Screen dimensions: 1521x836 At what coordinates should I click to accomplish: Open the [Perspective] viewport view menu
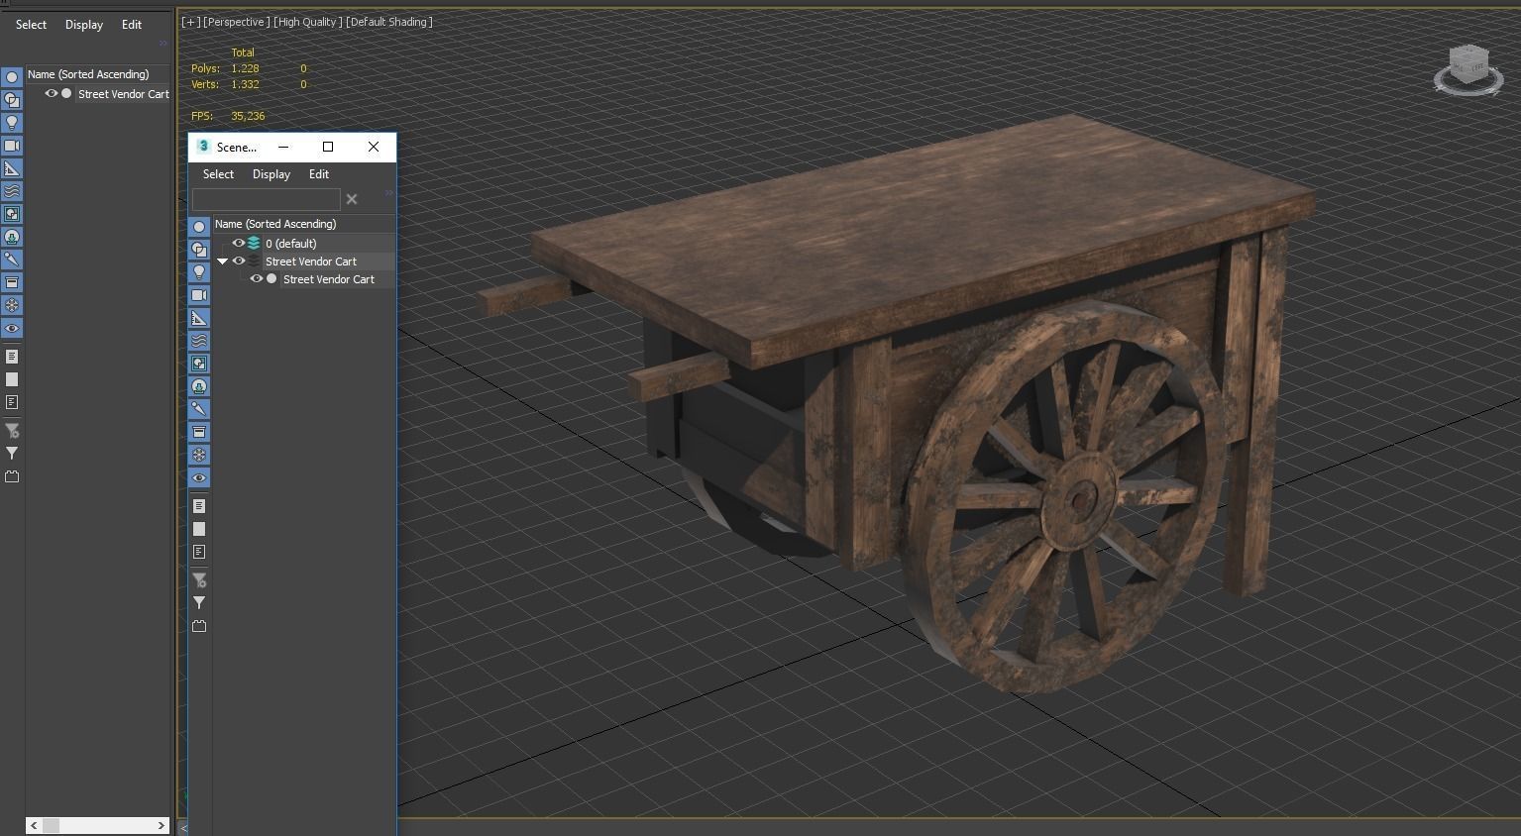point(236,22)
